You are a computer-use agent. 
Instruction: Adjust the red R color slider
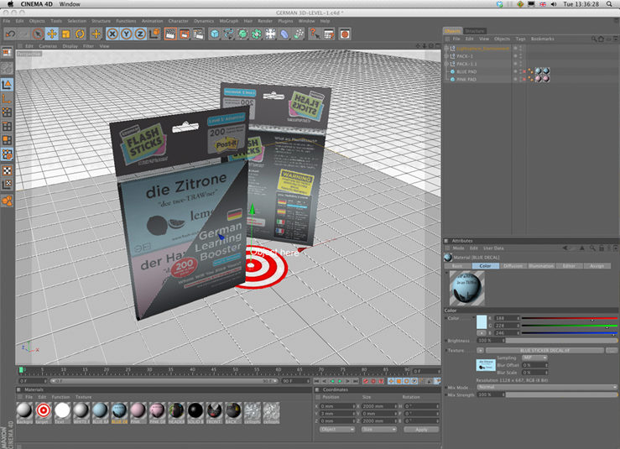569,318
